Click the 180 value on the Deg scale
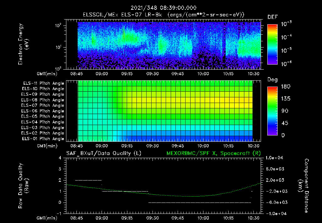This screenshot has width=322, height=223. (286, 87)
